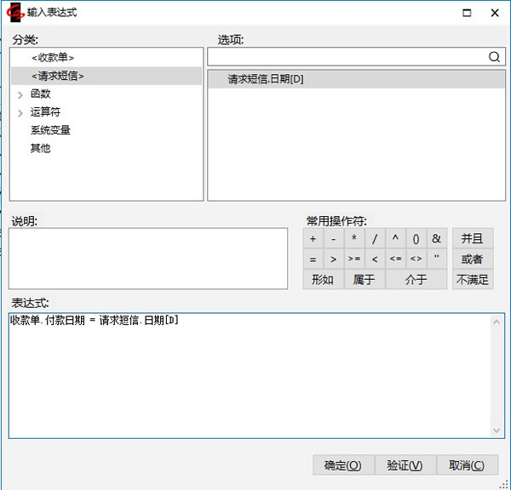Select the <收款单> category

pos(59,58)
